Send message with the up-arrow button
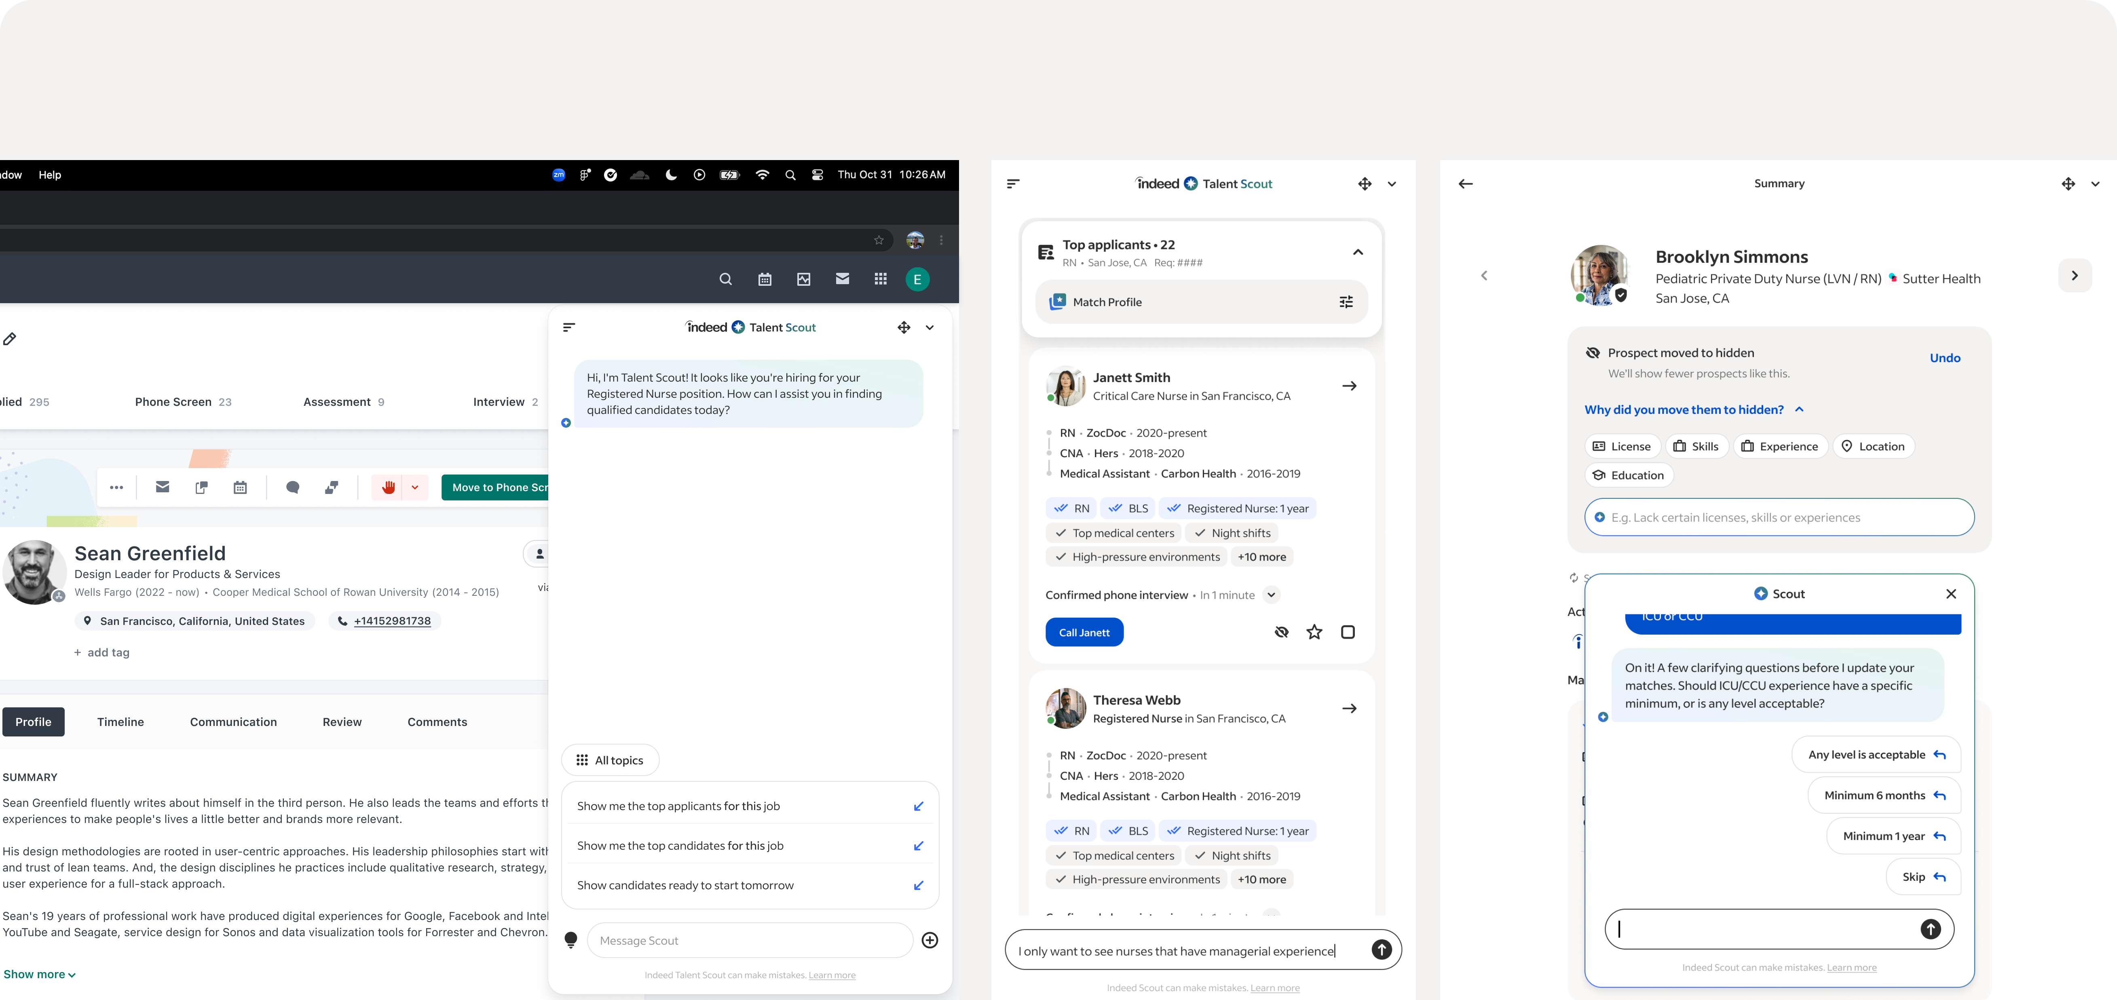2117x1000 pixels. click(1382, 950)
